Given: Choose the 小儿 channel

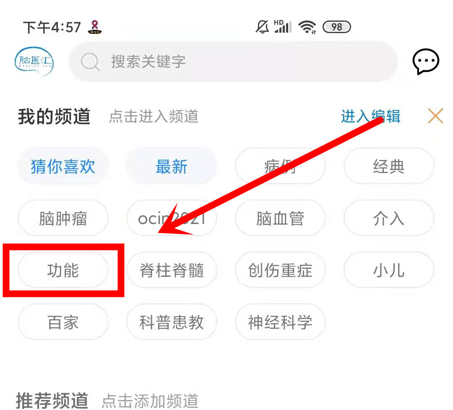Looking at the screenshot, I should (389, 270).
